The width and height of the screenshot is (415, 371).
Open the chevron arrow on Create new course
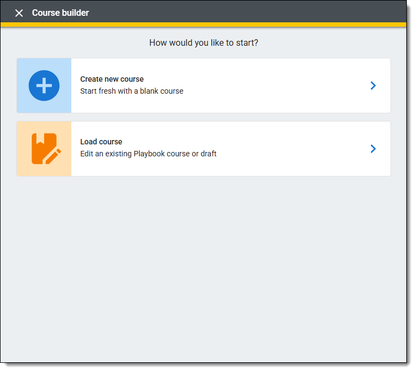(x=373, y=86)
